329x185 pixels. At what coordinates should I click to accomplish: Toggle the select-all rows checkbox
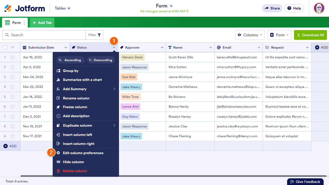5,47
